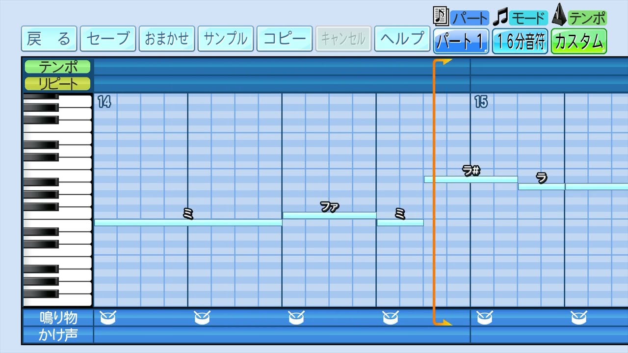
Task: Click the second drum icon in measure 15
Action: [x=579, y=318]
